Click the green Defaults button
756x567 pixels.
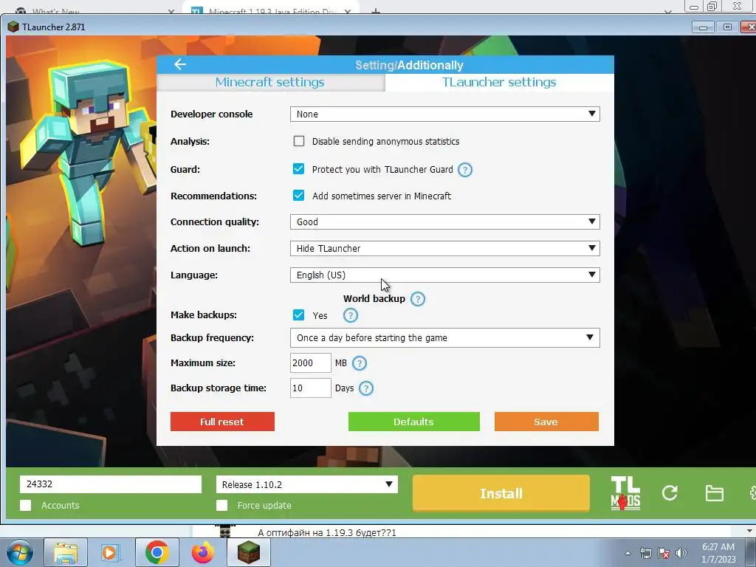pos(413,422)
